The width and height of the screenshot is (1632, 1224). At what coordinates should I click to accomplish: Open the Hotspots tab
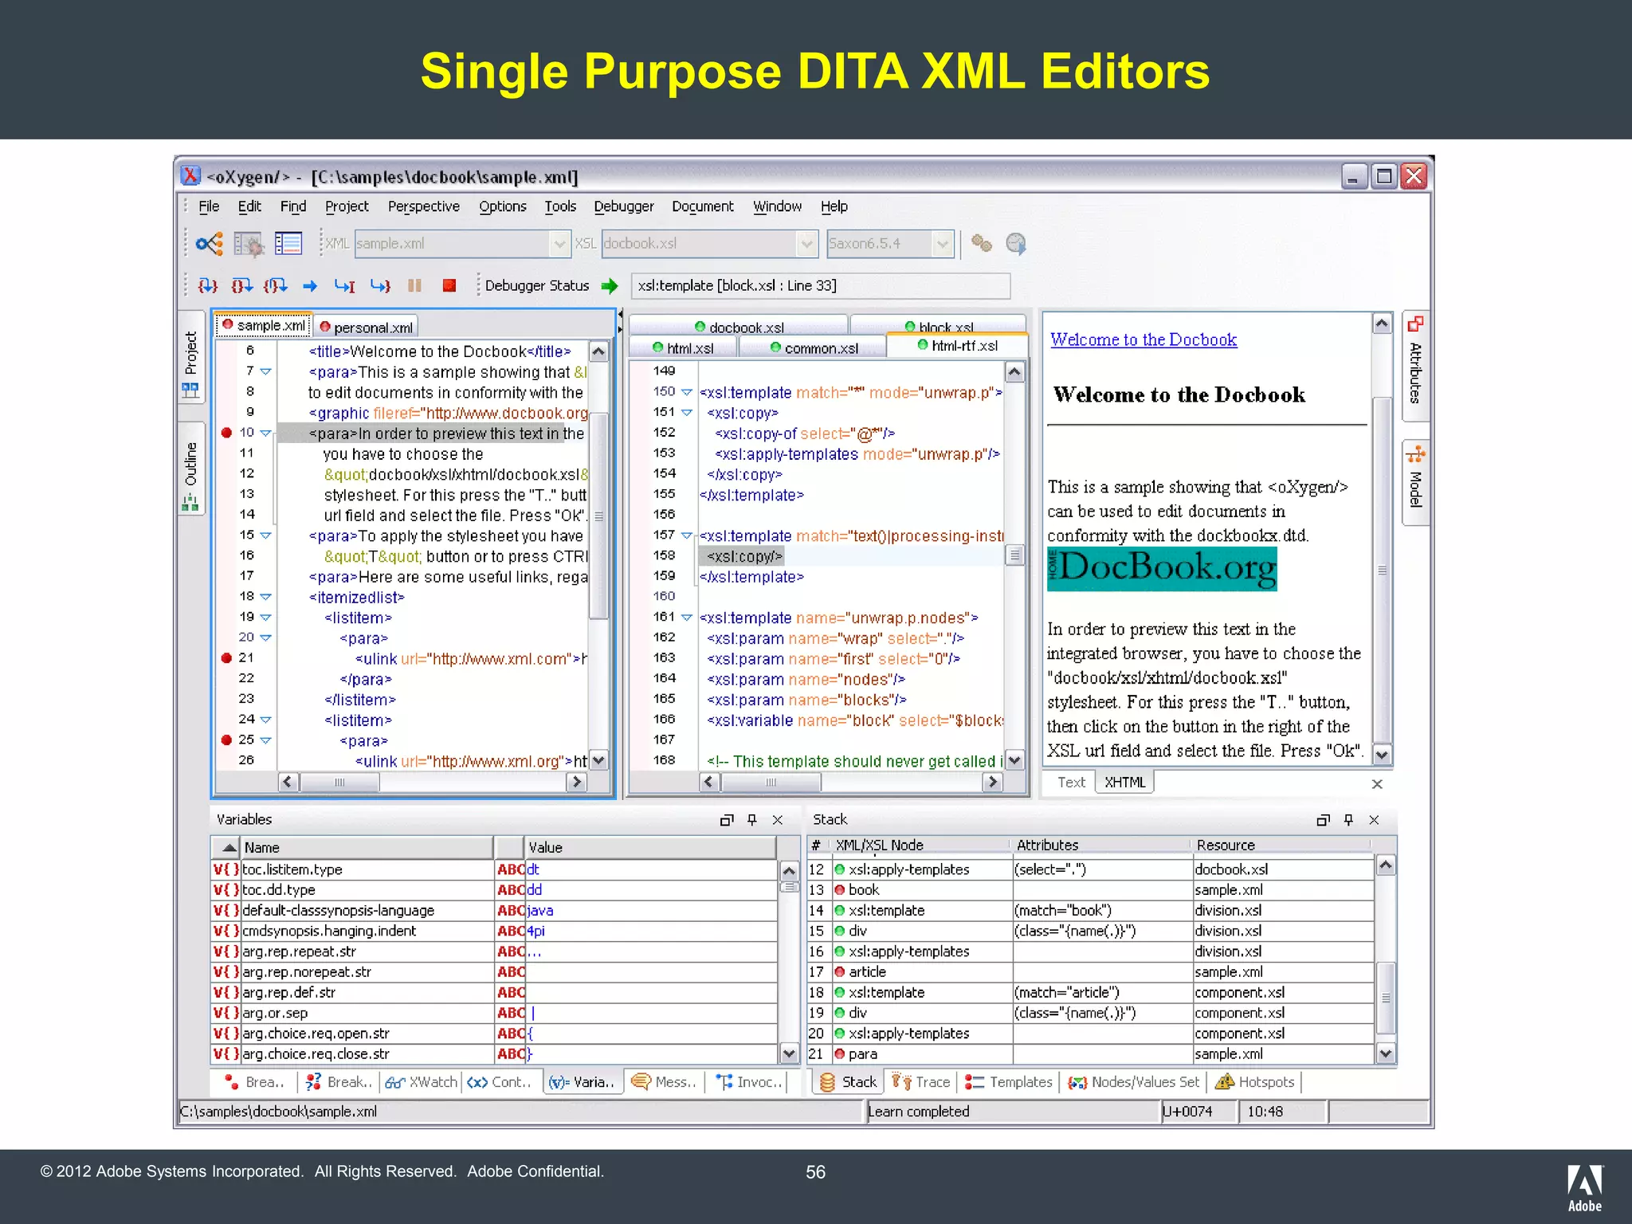[x=1255, y=1082]
